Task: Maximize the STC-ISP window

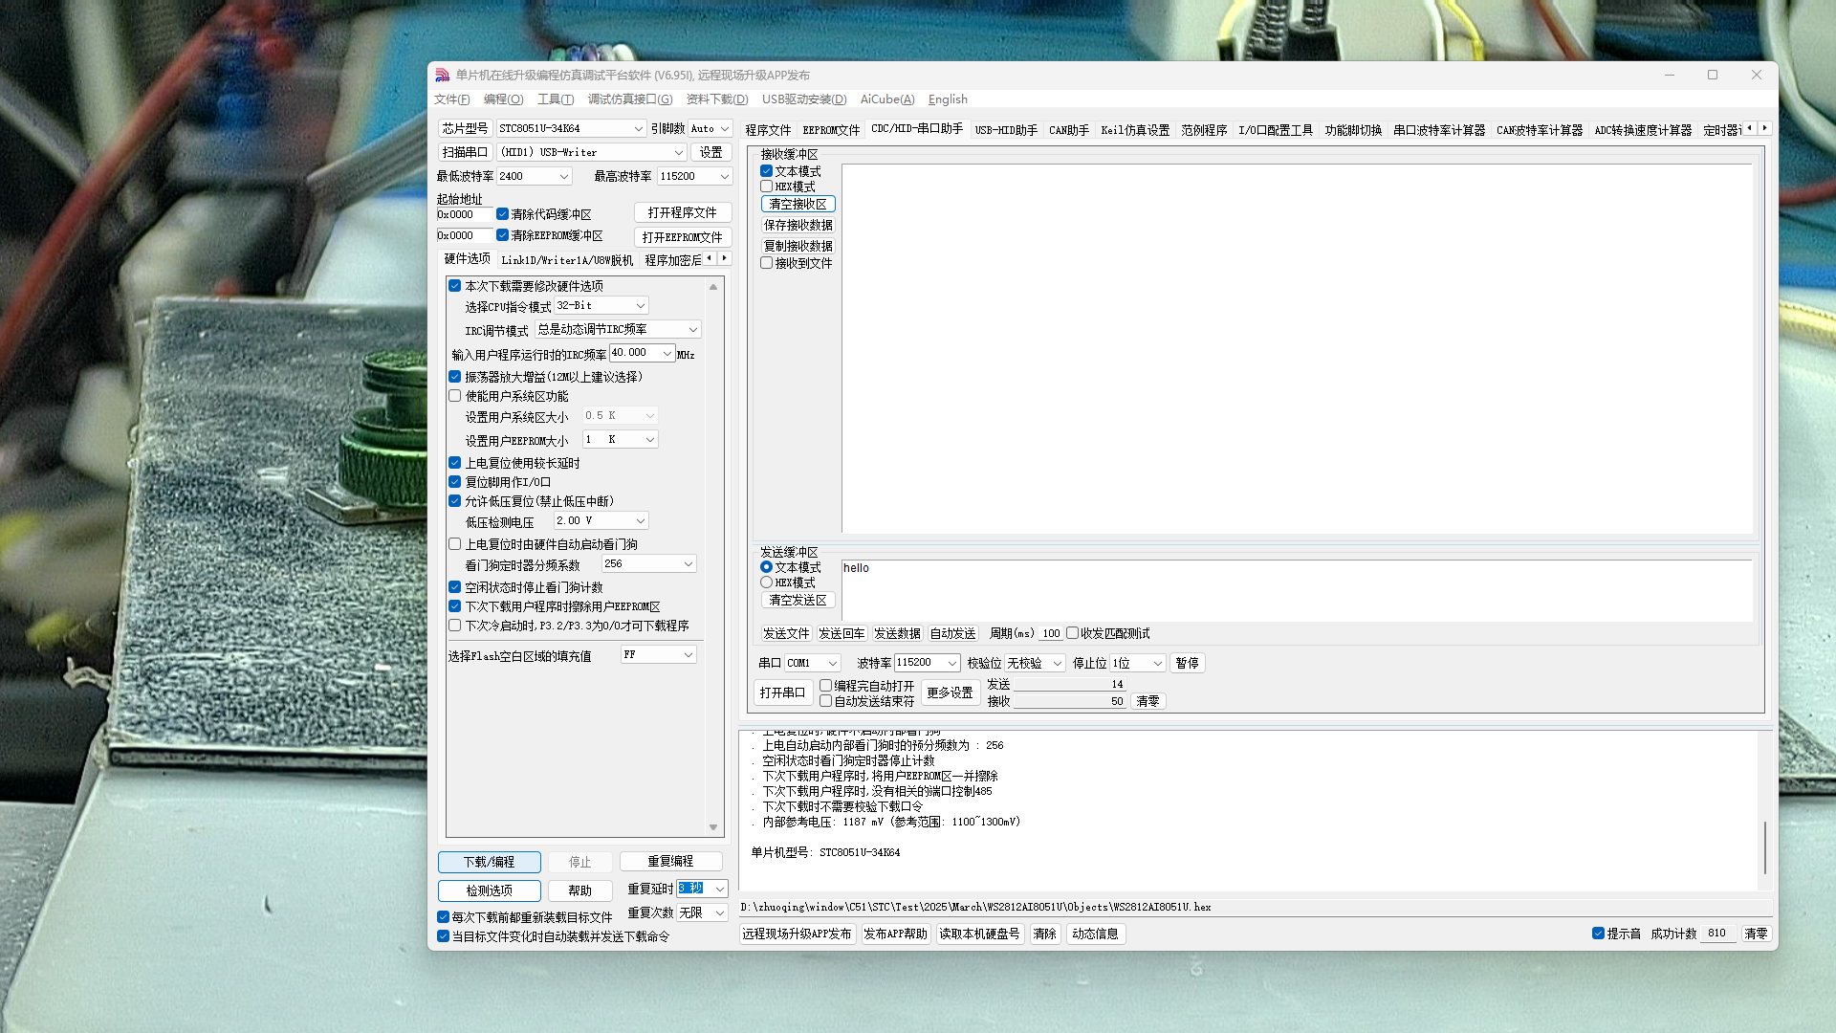Action: point(1713,75)
